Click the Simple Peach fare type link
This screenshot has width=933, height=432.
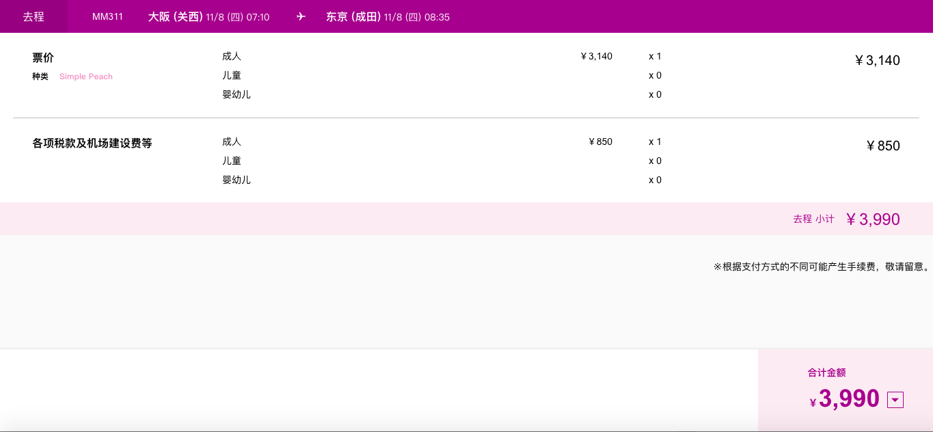[x=86, y=77]
